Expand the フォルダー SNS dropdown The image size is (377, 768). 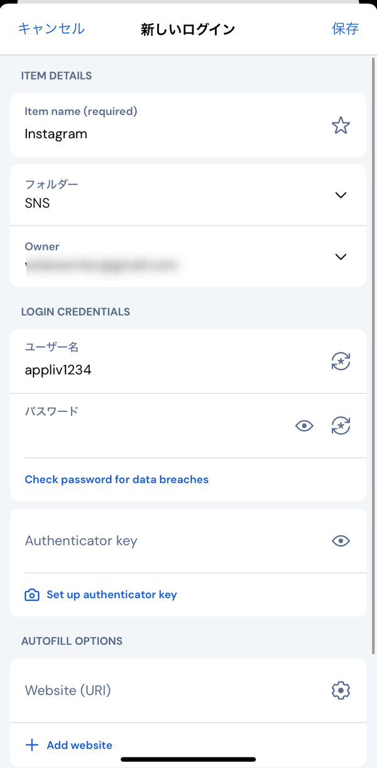click(x=341, y=195)
